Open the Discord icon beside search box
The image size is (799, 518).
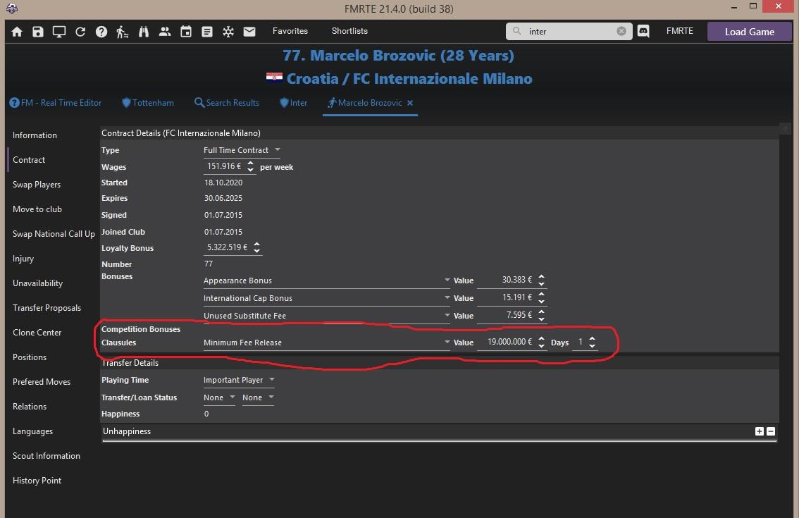[x=643, y=32]
